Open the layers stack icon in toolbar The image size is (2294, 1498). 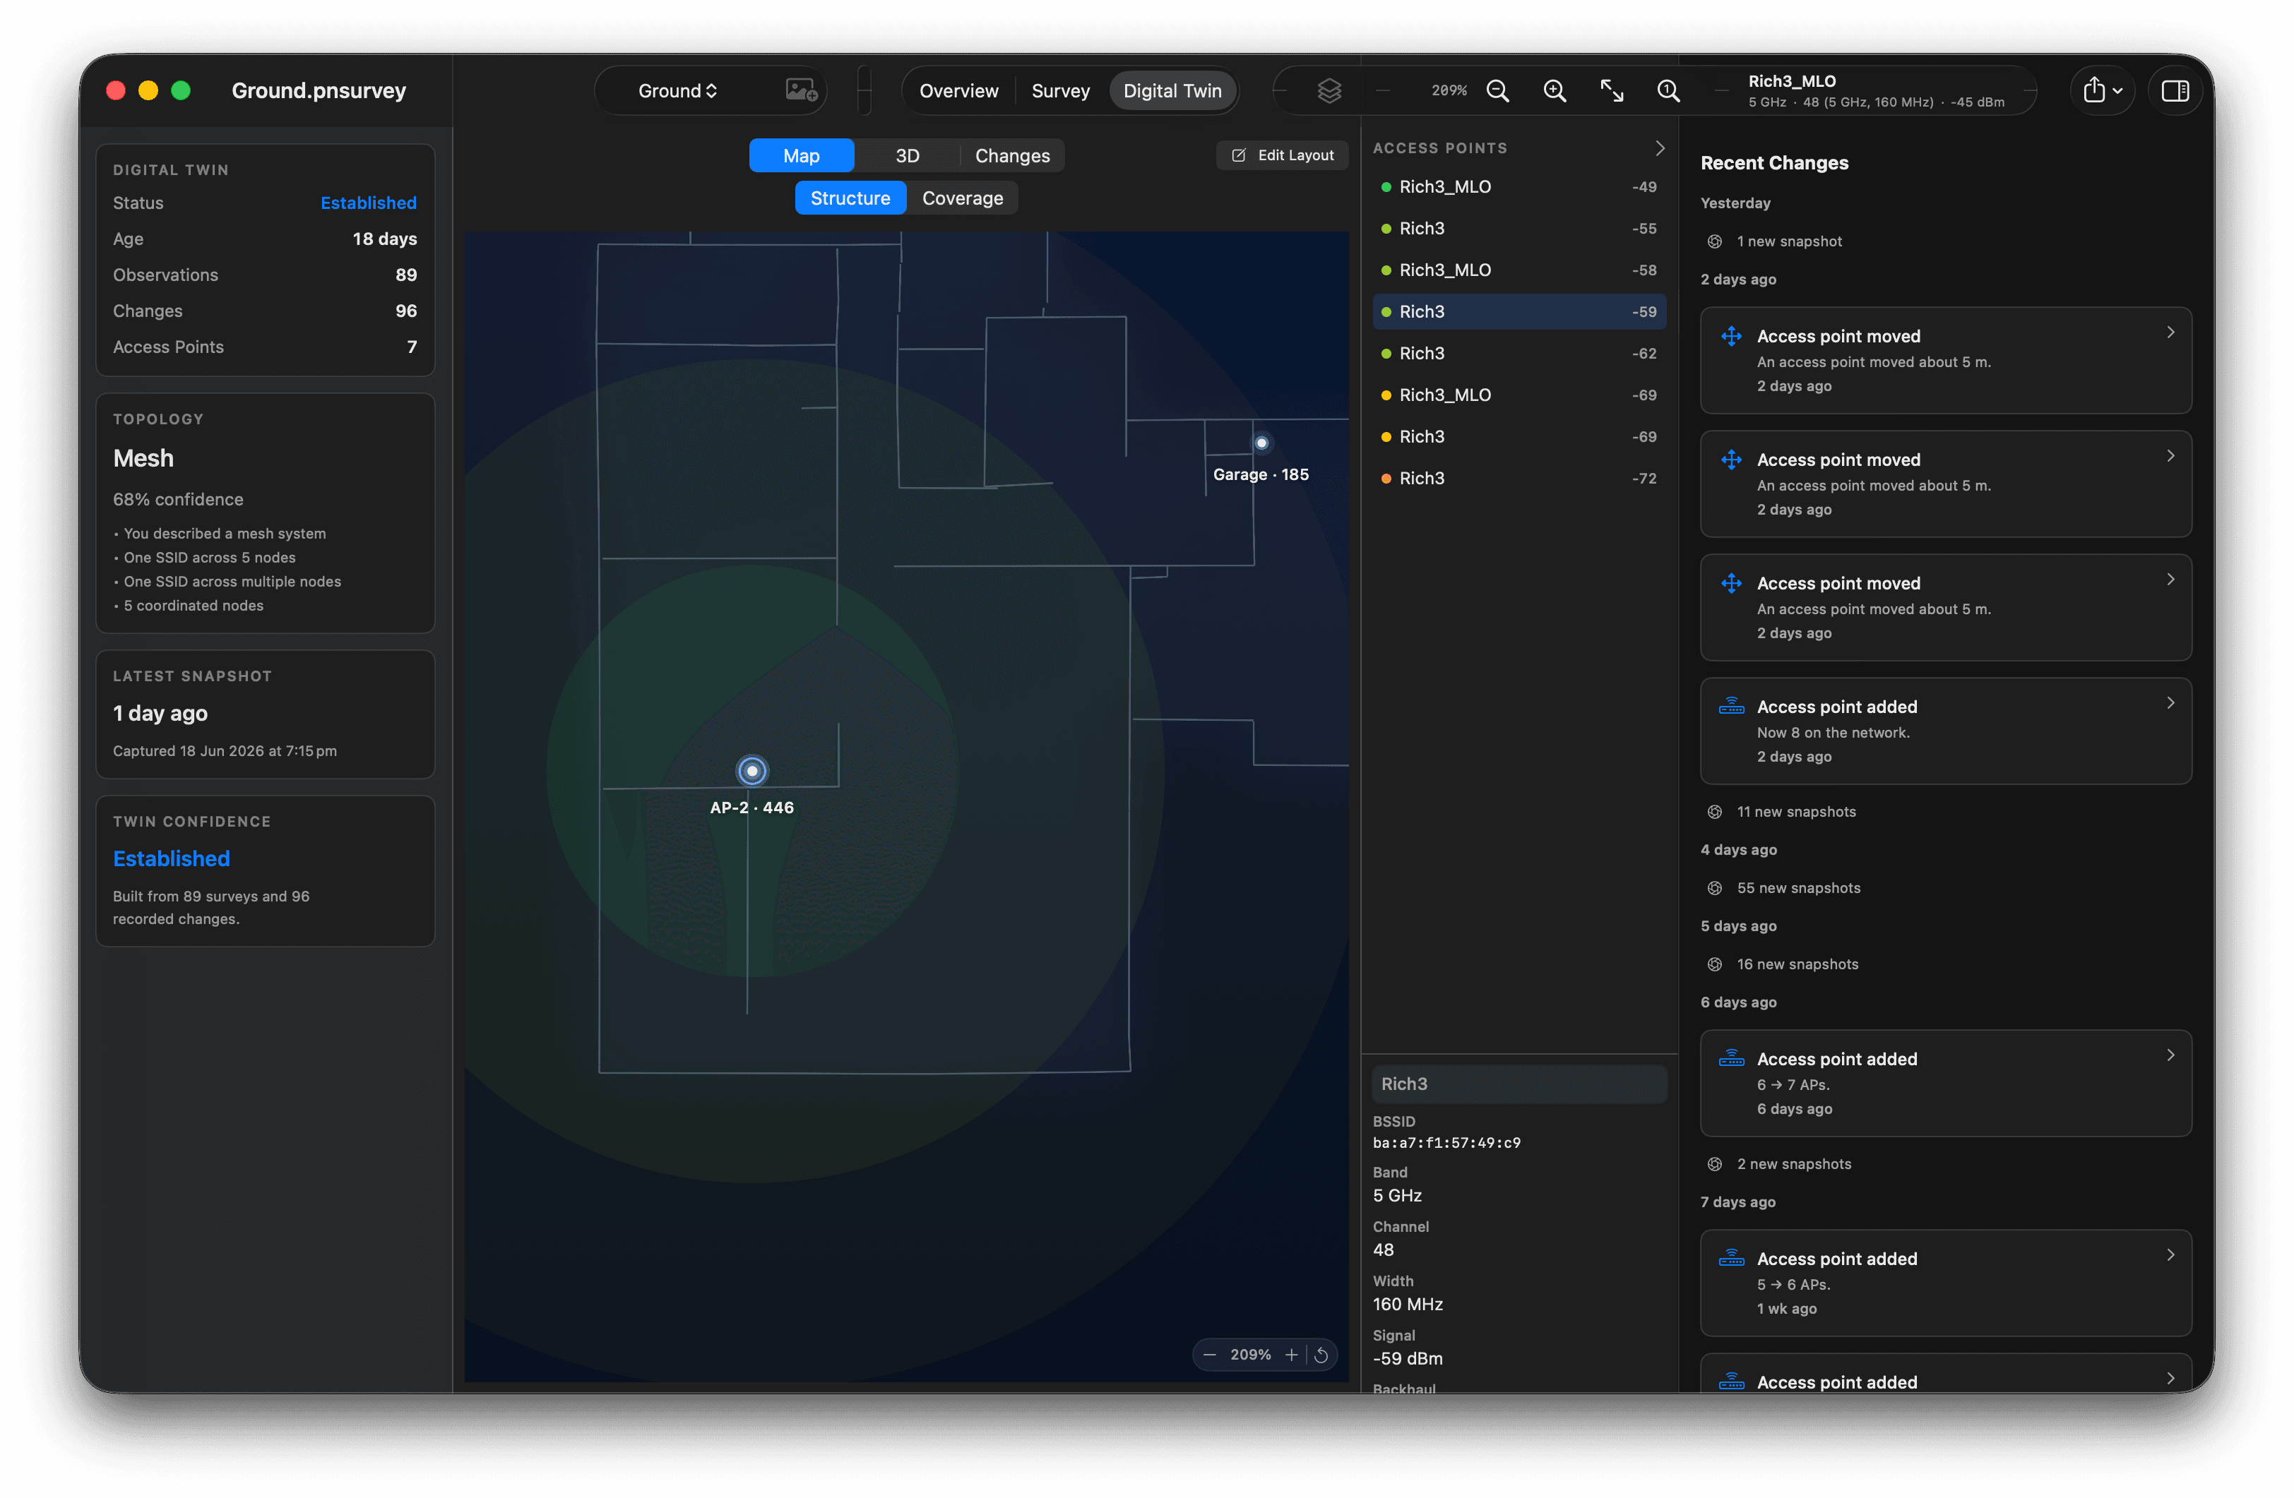(1329, 90)
